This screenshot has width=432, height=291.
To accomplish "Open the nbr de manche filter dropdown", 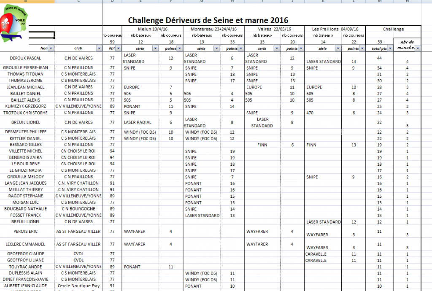I will tap(418, 48).
